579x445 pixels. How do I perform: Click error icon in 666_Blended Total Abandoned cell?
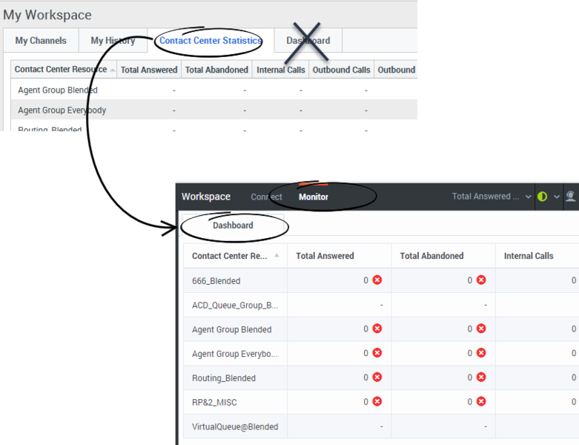point(481,280)
